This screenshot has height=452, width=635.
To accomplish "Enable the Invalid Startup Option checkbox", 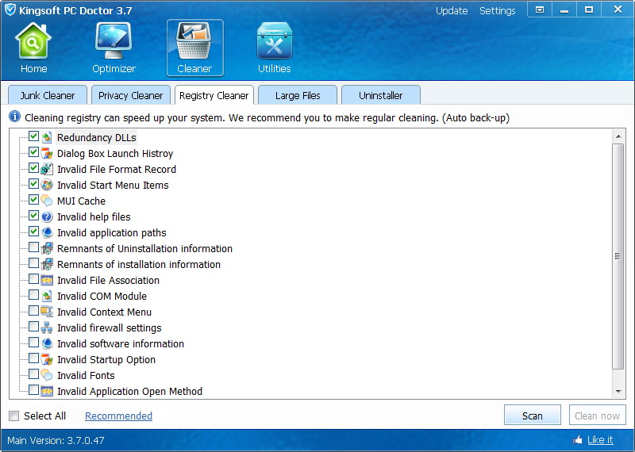I will (x=33, y=358).
